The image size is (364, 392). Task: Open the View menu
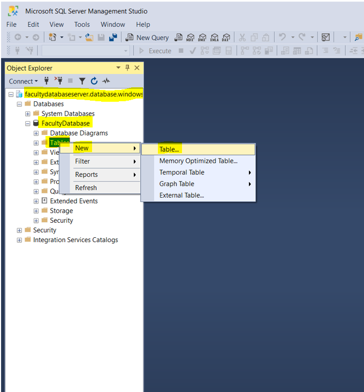56,25
